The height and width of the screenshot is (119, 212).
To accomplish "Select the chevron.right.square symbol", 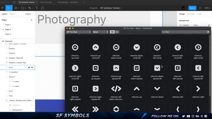I will [x=75, y=89].
